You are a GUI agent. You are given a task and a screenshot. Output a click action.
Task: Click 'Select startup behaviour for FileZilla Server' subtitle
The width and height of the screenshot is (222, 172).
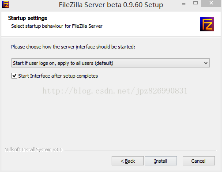[57, 26]
